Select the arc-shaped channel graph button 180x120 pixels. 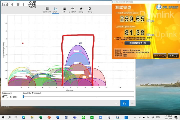125,103
